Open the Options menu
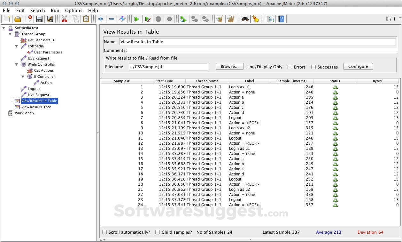Image resolution: width=402 pixels, height=242 pixels. click(x=73, y=10)
